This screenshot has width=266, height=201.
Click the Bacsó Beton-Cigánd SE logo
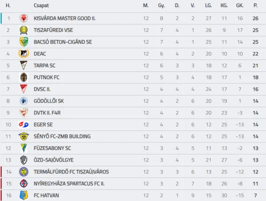tap(23, 42)
